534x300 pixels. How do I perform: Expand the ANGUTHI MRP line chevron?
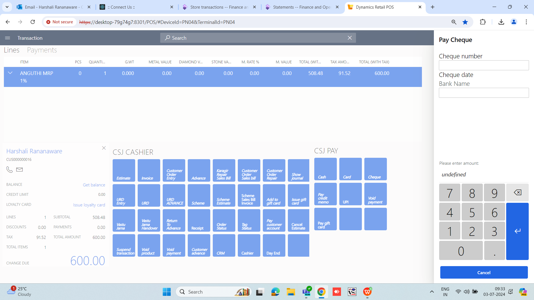[10, 73]
